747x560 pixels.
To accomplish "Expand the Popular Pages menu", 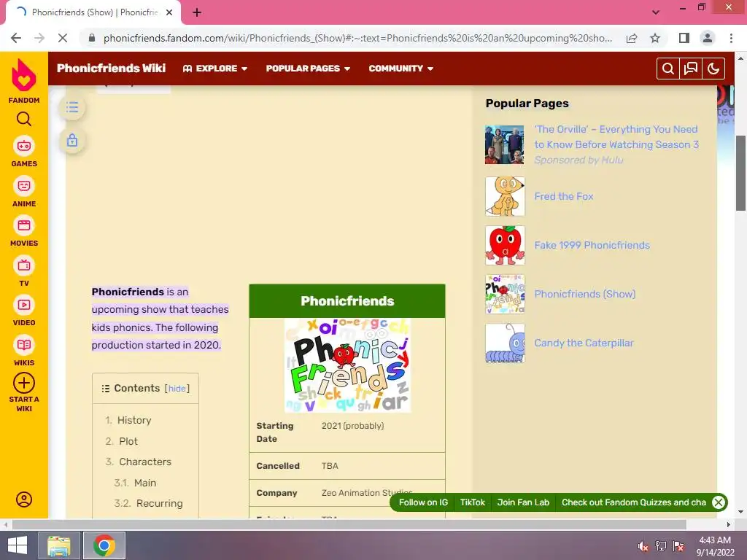I will point(309,69).
